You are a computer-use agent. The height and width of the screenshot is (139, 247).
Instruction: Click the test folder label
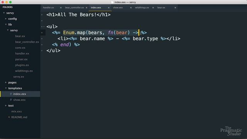click(x=11, y=105)
